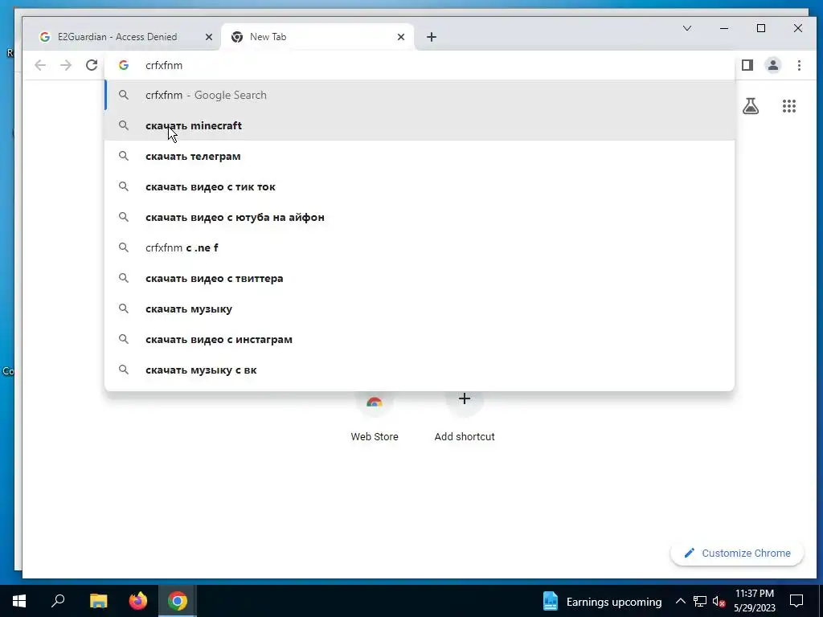Open the profile avatar icon
823x617 pixels.
pos(772,65)
